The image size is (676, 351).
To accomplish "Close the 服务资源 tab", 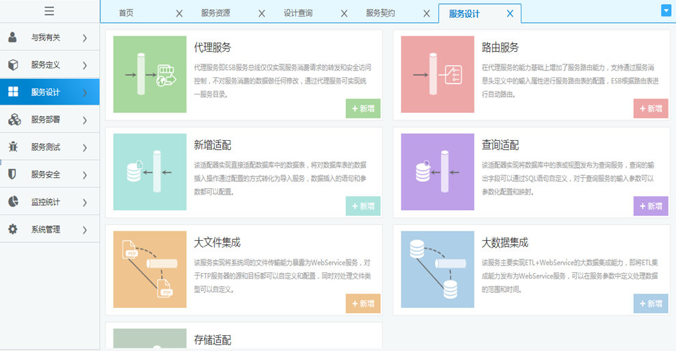I will pos(262,14).
